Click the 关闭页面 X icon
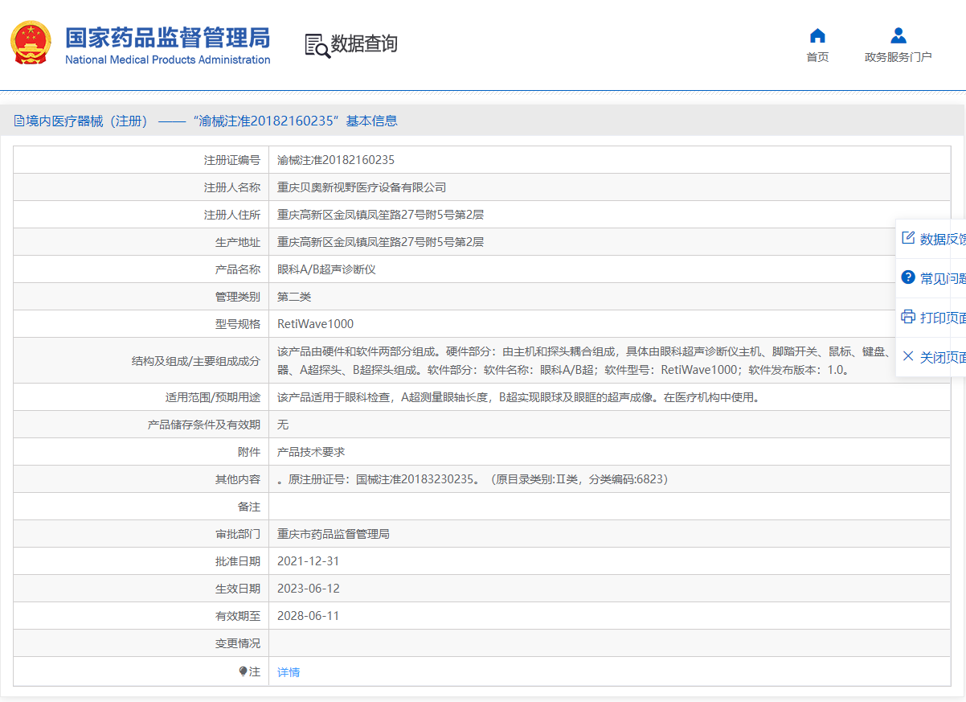 (908, 356)
